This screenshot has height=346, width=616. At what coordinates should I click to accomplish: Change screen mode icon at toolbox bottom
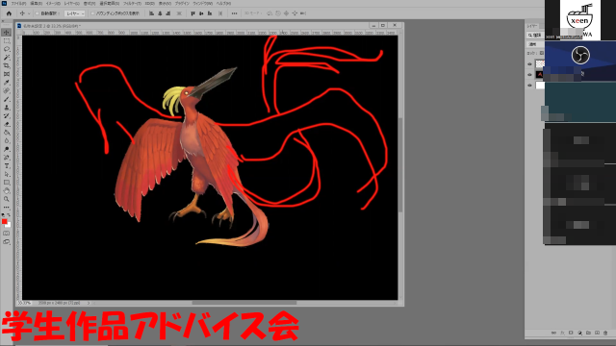pyautogui.click(x=7, y=242)
